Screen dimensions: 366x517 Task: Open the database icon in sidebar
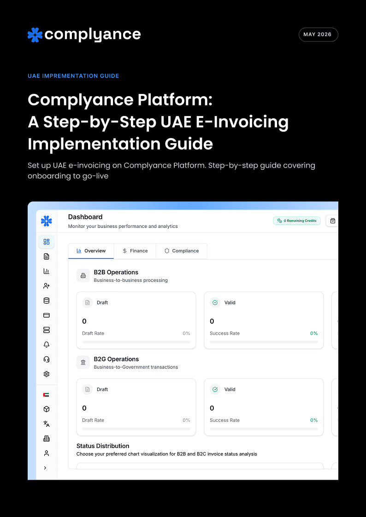tap(47, 301)
